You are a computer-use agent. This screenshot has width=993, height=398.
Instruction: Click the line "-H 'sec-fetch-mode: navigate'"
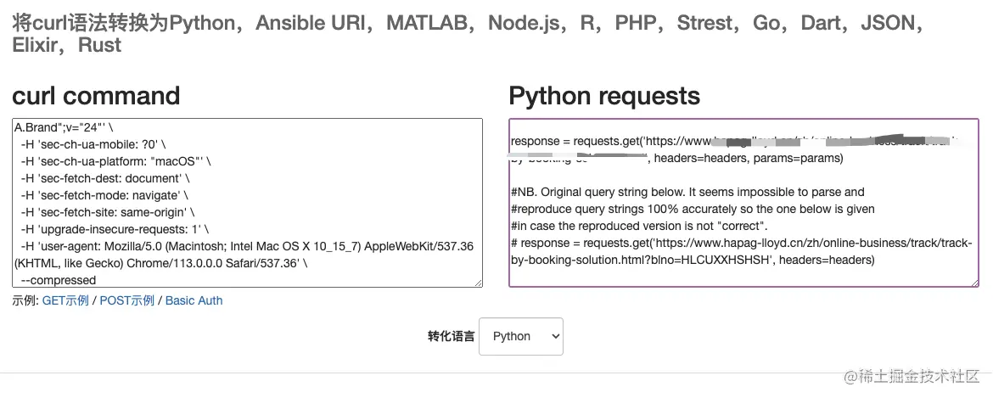click(x=104, y=195)
